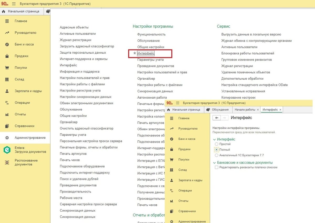Open Персональная настройка прокси сервера link
The height and width of the screenshot is (223, 315).
pyautogui.click(x=91, y=141)
